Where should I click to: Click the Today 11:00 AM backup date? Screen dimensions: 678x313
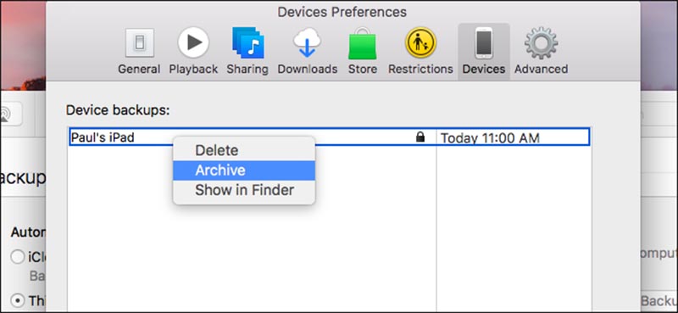click(x=490, y=138)
